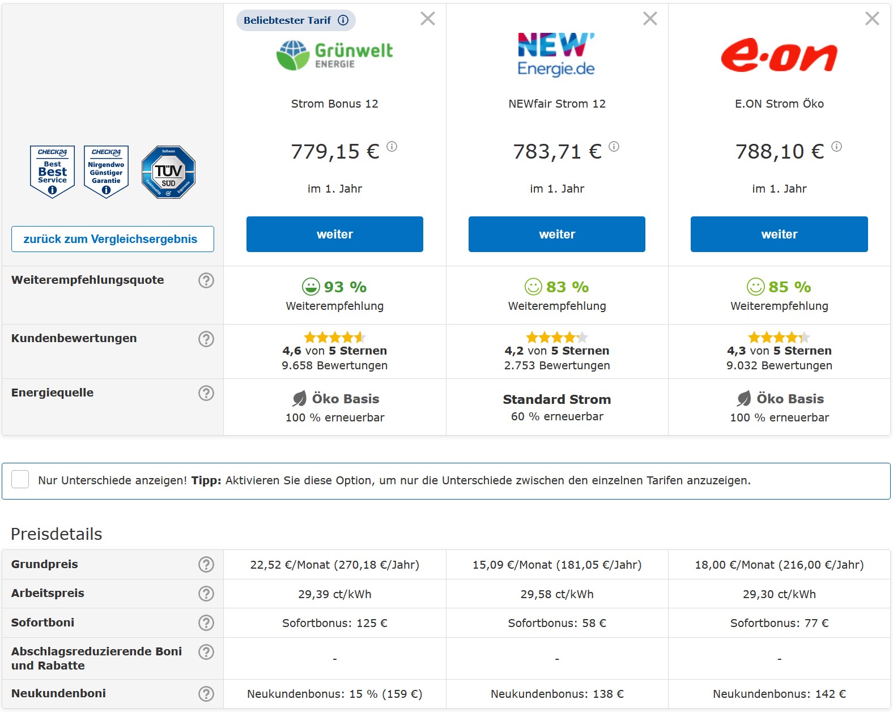Screen dimensions: 893x712
Task: Click Neukundenbonus: 142 € cell
Action: [779, 694]
